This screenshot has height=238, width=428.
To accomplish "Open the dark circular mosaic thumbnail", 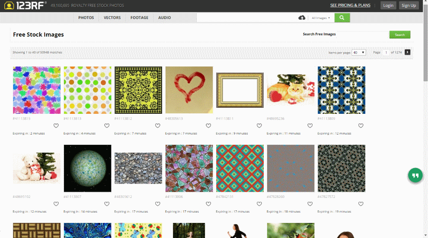I will click(341, 168).
